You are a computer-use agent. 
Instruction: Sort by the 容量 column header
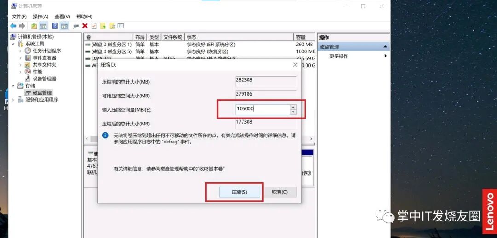coord(304,37)
